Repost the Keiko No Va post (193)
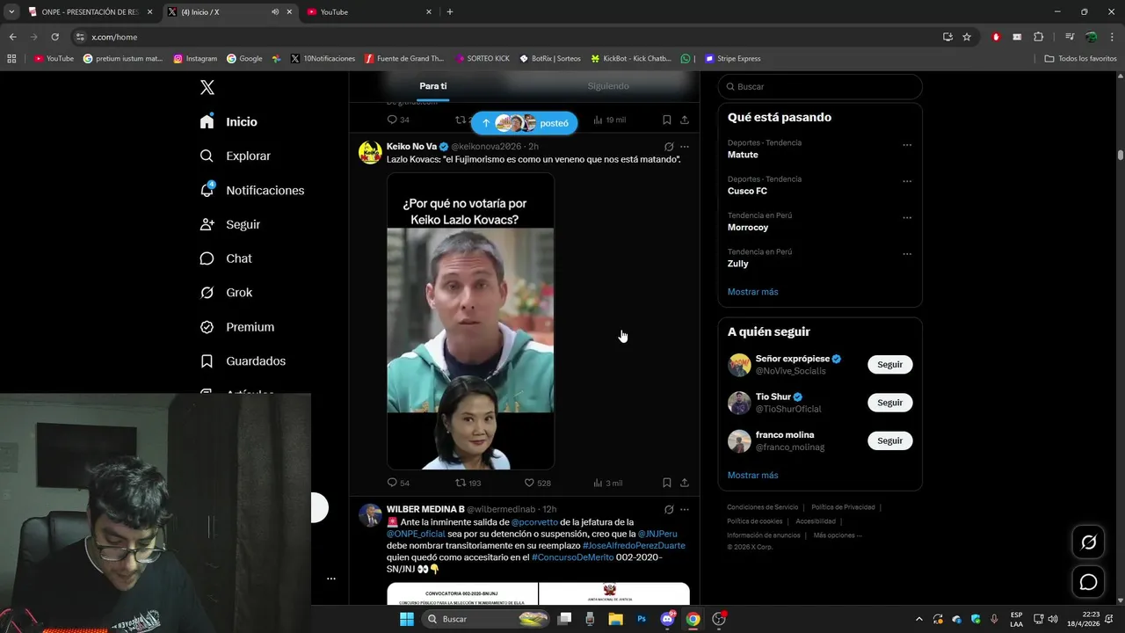Image resolution: width=1125 pixels, height=633 pixels. [x=468, y=483]
